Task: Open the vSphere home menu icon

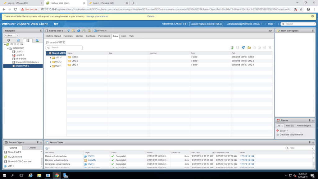Action: click(x=56, y=24)
